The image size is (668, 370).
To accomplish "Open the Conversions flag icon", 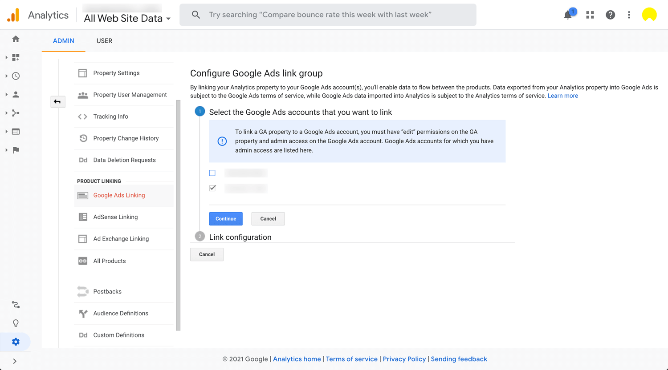I will 16,150.
